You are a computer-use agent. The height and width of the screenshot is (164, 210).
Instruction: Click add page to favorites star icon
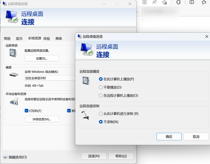165,2
